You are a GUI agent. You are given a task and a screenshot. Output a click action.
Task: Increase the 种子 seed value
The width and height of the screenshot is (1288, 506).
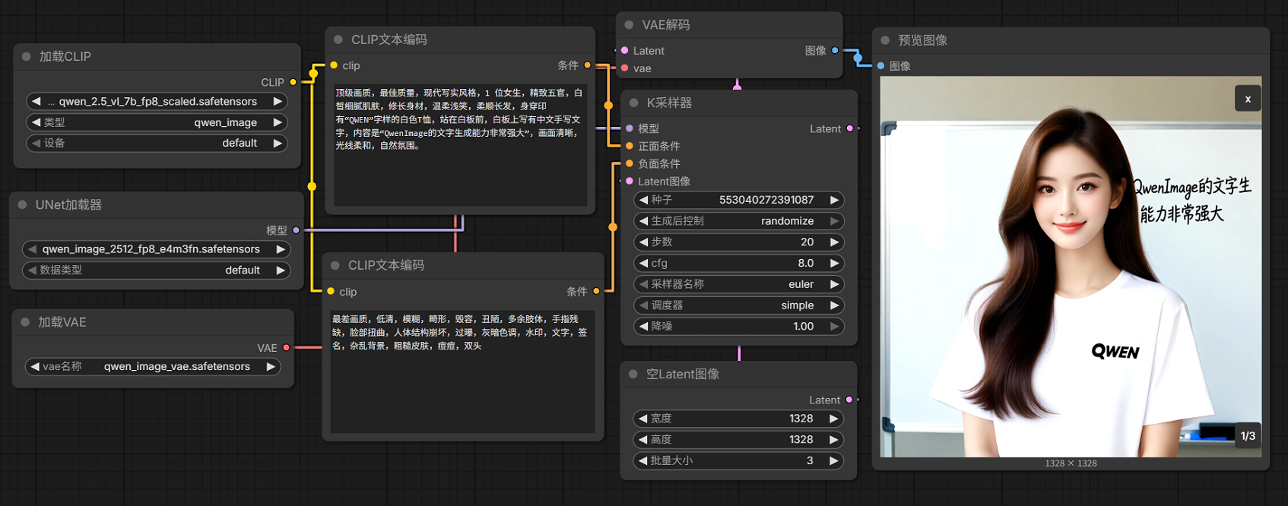pyautogui.click(x=834, y=200)
